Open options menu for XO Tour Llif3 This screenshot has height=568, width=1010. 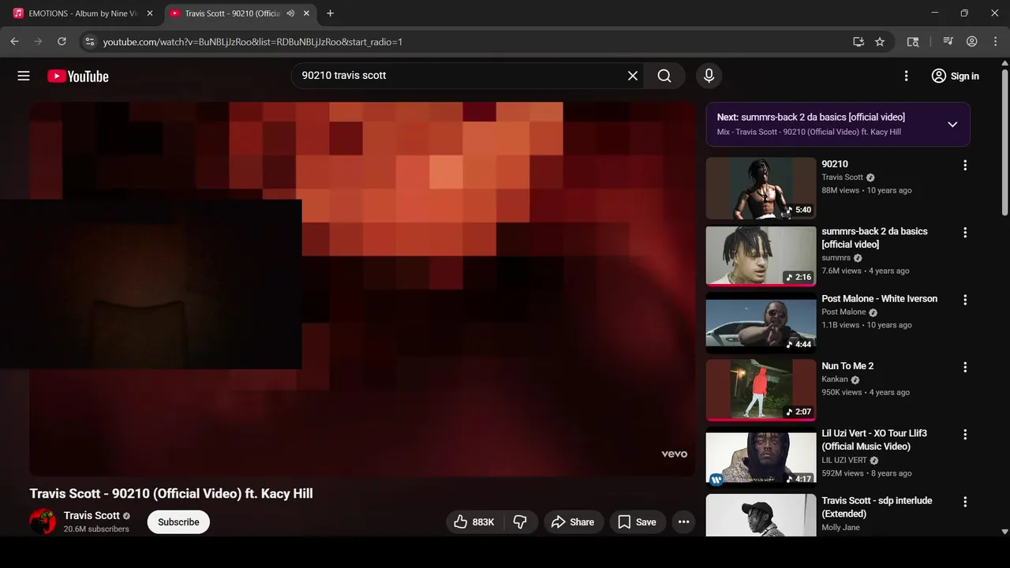click(964, 434)
